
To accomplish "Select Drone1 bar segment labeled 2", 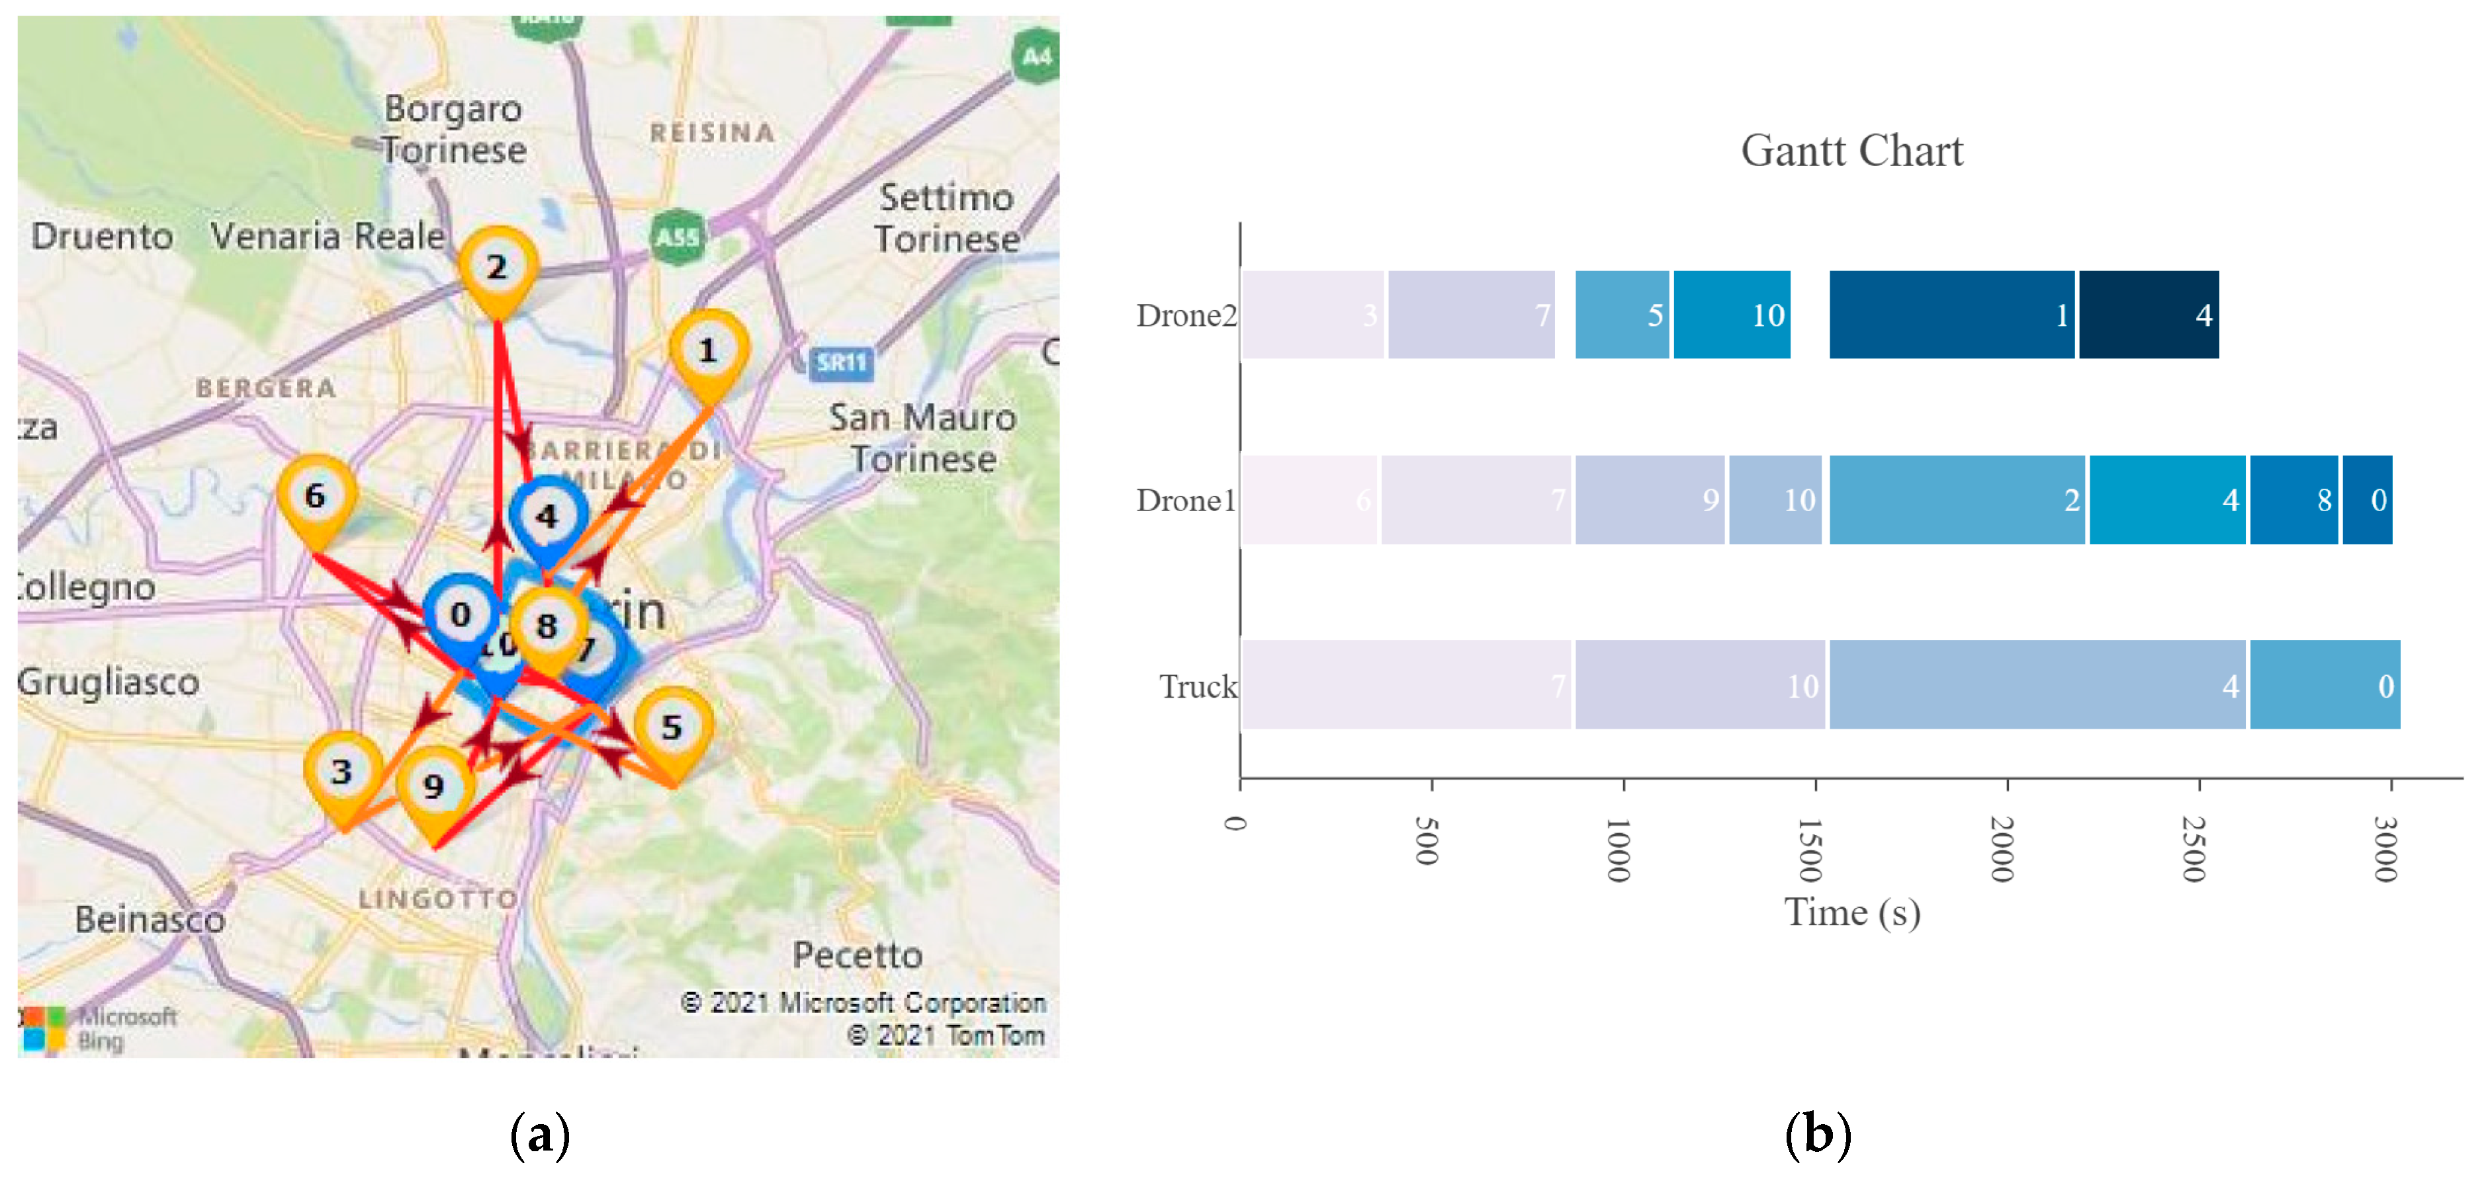I will pyautogui.click(x=1958, y=500).
